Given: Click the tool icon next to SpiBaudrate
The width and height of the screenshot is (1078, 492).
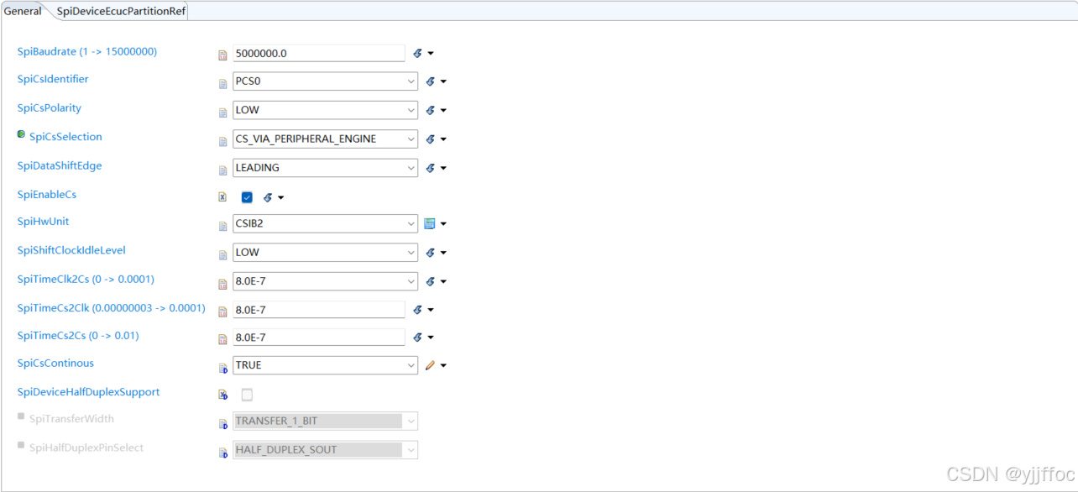Looking at the screenshot, I should 418,53.
